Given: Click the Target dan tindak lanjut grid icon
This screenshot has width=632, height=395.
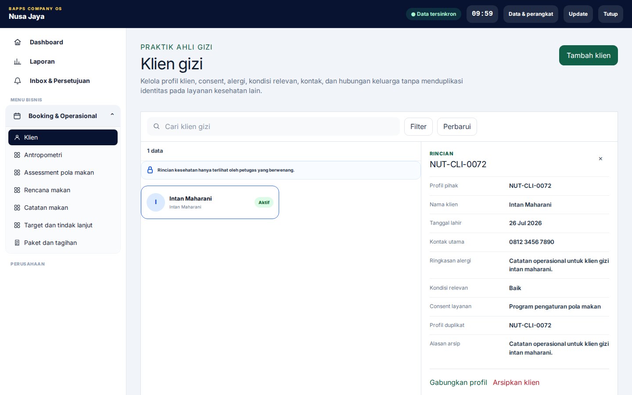Looking at the screenshot, I should tap(17, 225).
